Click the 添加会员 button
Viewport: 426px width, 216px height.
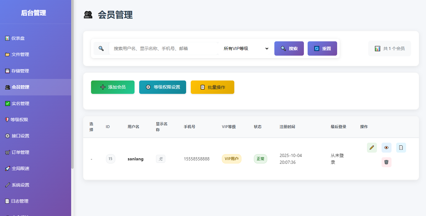point(112,87)
